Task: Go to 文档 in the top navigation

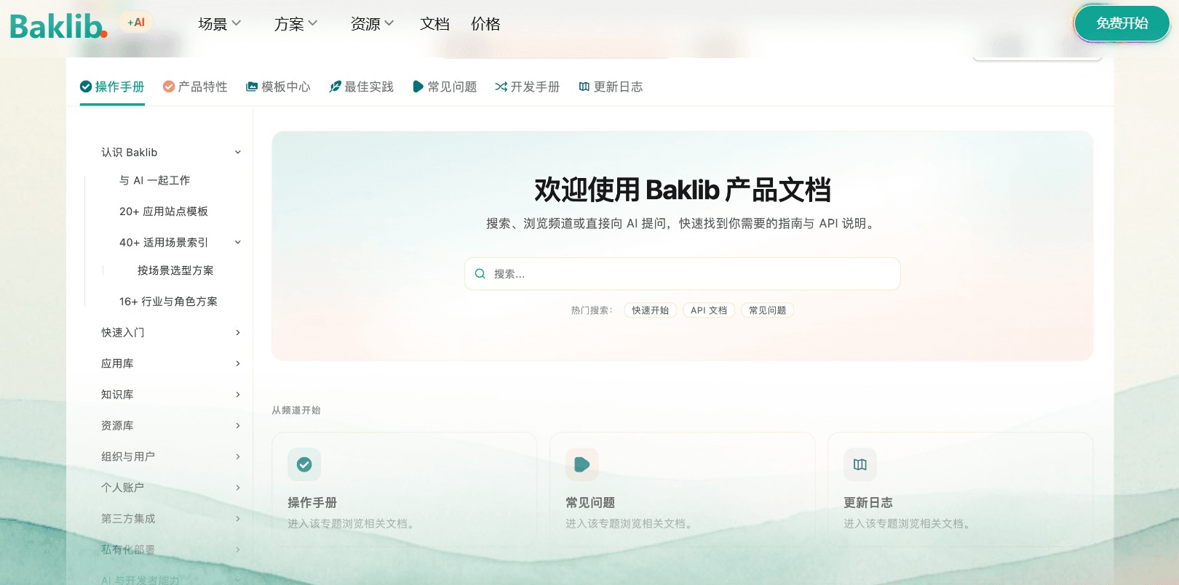Action: coord(434,24)
